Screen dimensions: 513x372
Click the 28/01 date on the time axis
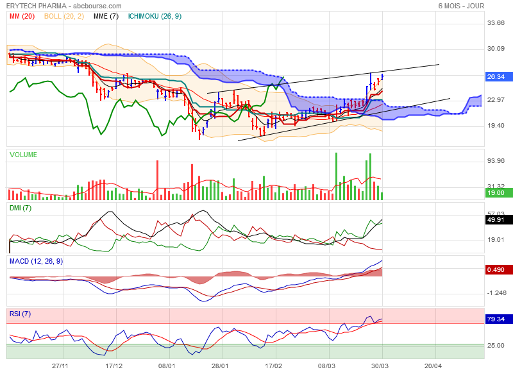[x=220, y=366]
